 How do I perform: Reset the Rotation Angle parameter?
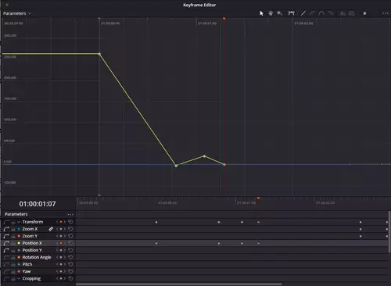click(70, 257)
